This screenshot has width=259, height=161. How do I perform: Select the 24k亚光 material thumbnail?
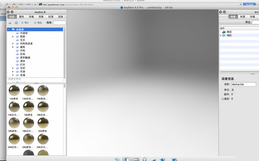tap(43, 139)
